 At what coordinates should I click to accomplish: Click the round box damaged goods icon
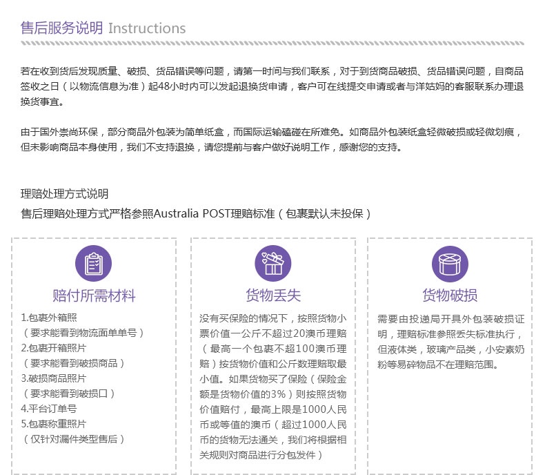(450, 264)
